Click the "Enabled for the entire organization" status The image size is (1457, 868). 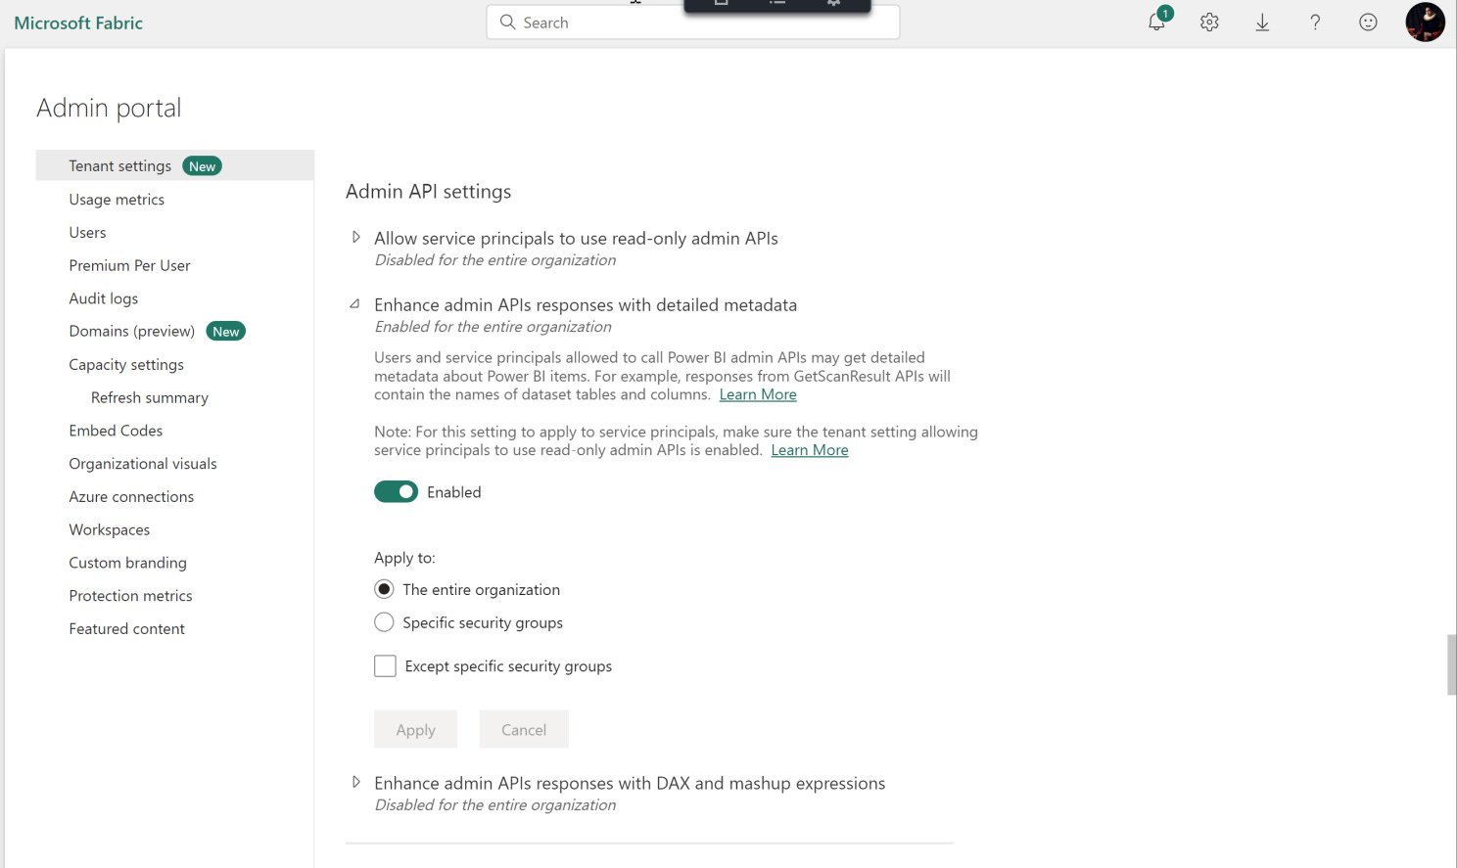493,327
